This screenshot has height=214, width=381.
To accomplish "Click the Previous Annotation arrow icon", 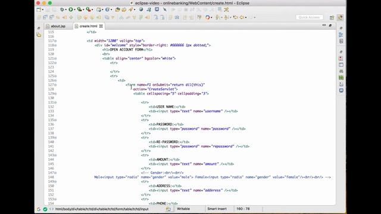I will click(x=226, y=17).
